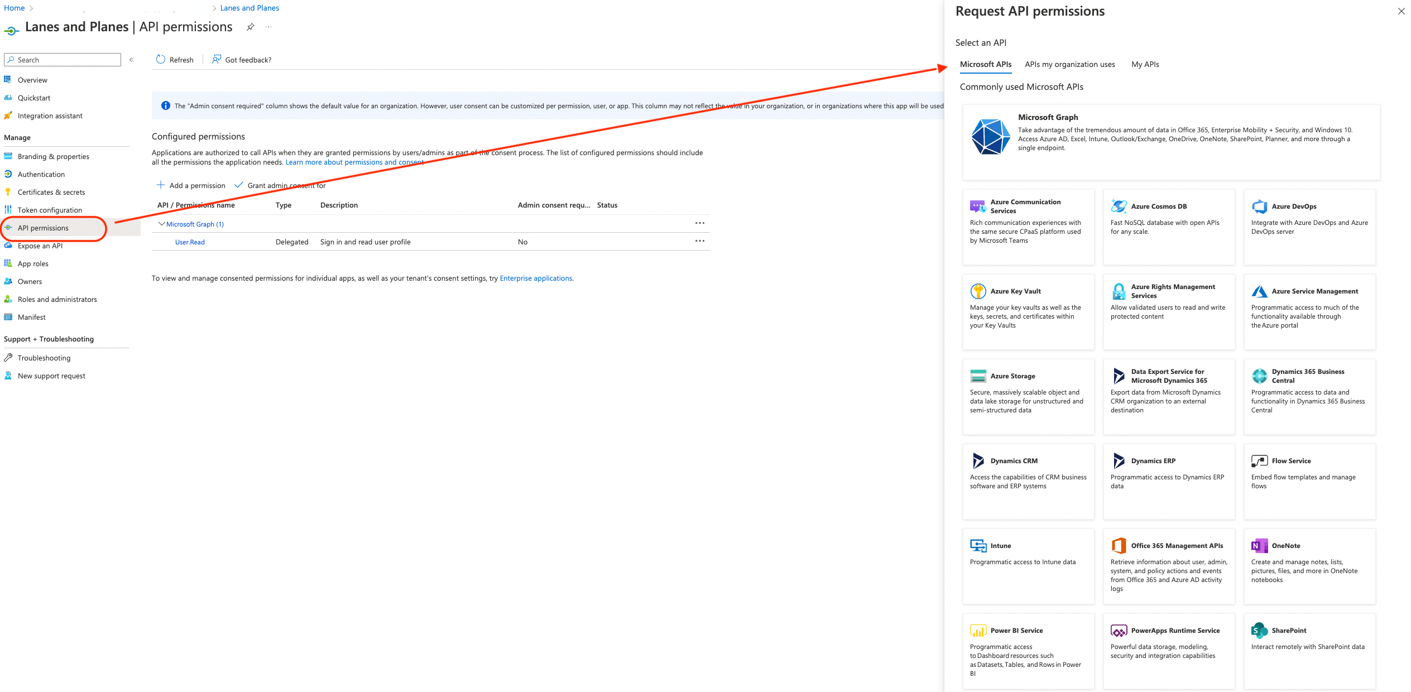The height and width of the screenshot is (692, 1411).
Task: Select the OneNote icon
Action: [x=1259, y=546]
